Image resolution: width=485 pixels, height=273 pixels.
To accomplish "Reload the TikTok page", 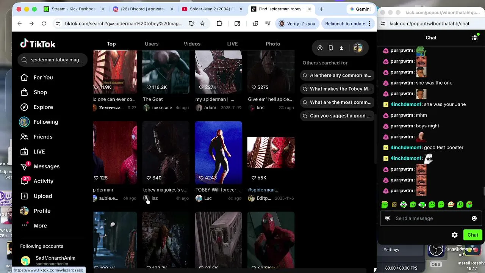I will [x=44, y=24].
